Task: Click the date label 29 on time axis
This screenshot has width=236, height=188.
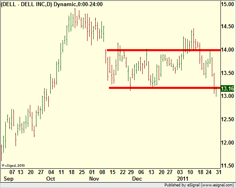Action: coord(131,172)
